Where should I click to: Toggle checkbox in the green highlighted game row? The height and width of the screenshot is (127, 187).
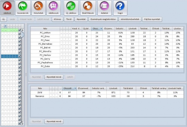click(20, 30)
